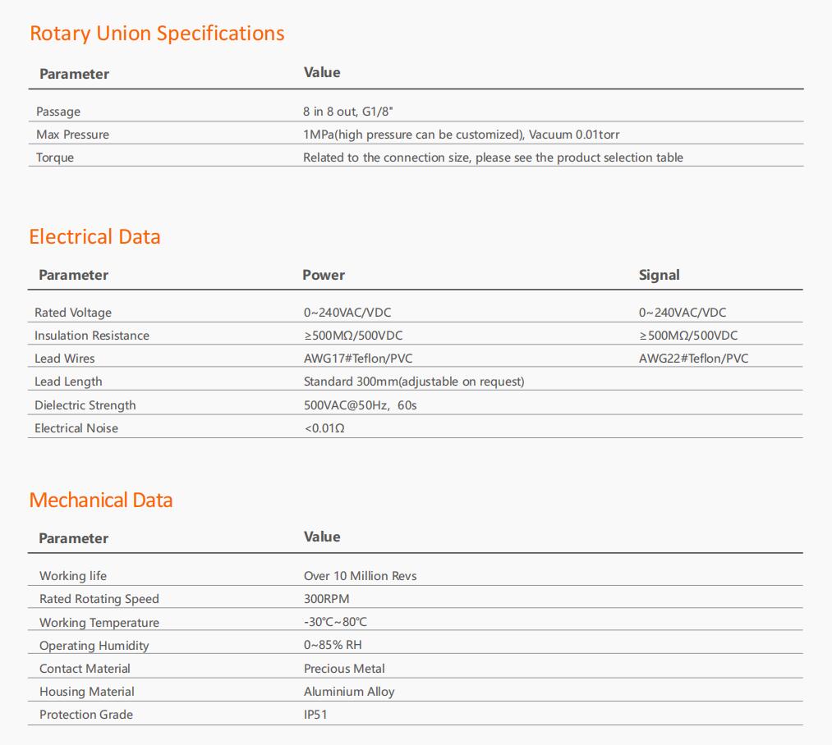This screenshot has height=745, width=832.
Task: Click the Power insulation value '≥500MΩ/500VDC'
Action: click(x=353, y=336)
